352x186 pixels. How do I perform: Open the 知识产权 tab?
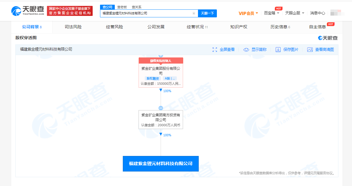239,27
